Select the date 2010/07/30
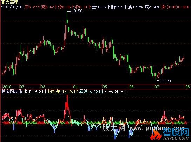The height and width of the screenshot is (142, 191). coord(12,7)
